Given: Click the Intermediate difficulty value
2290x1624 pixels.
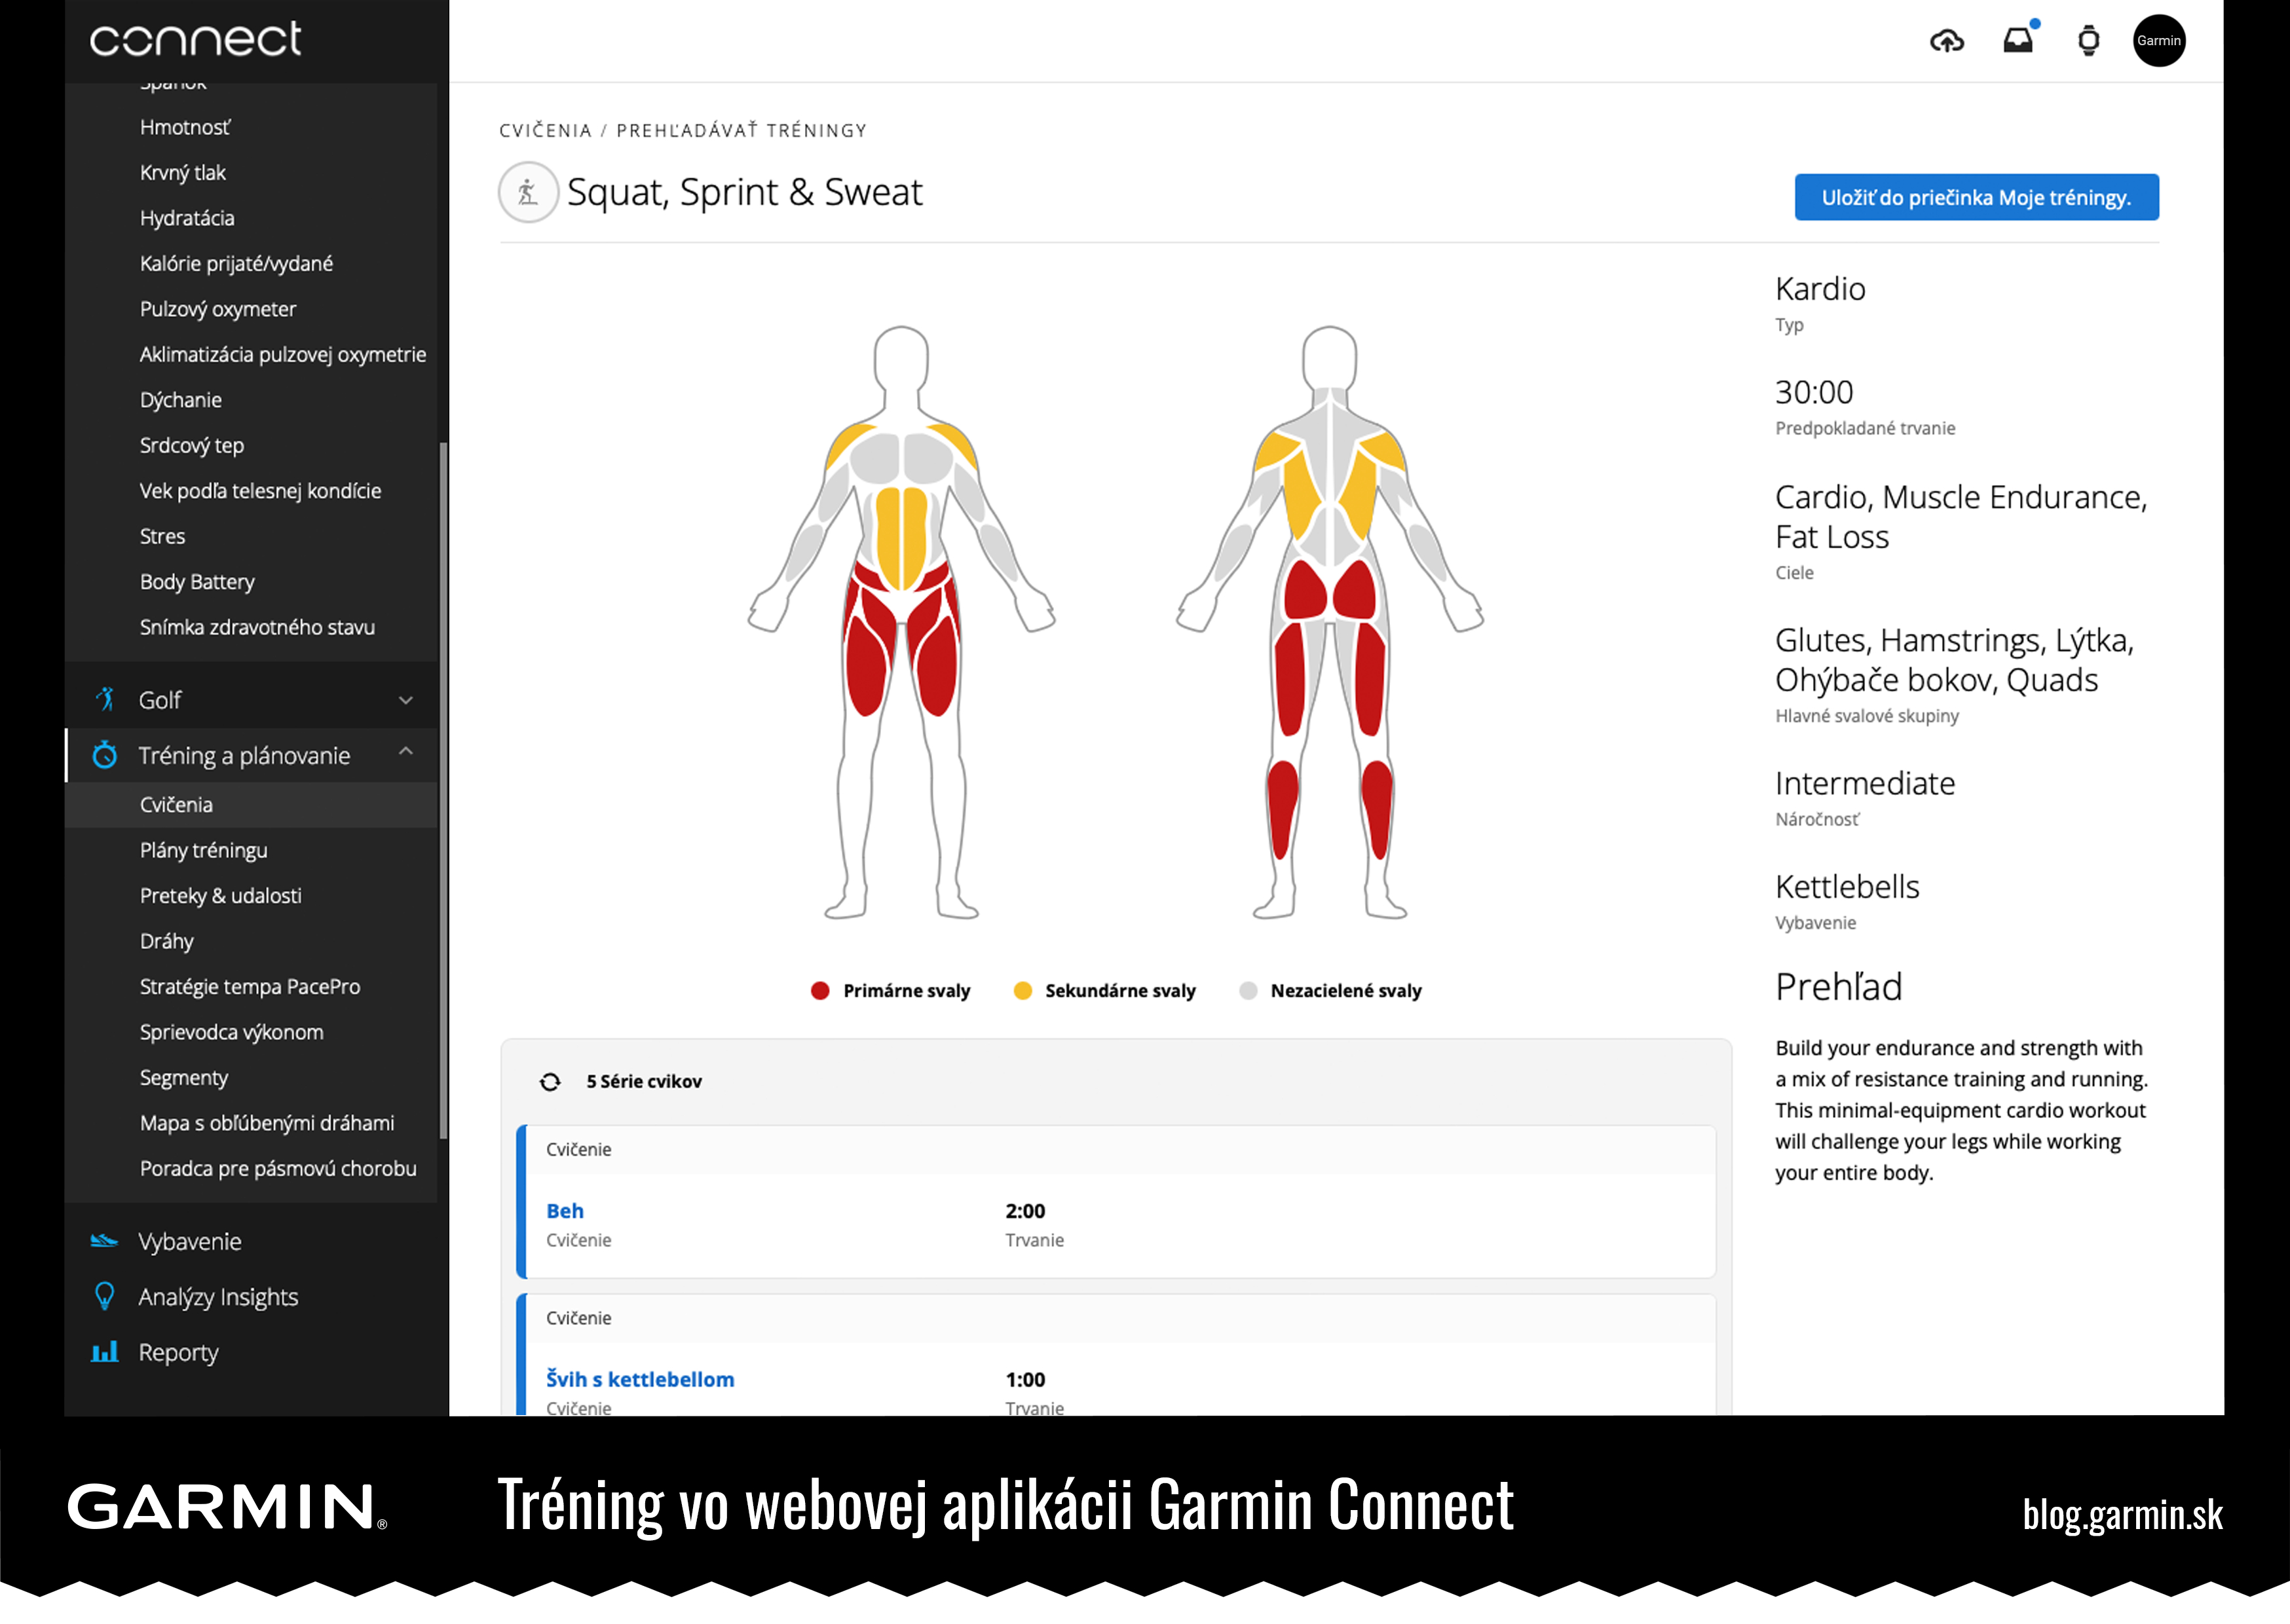Looking at the screenshot, I should (1865, 783).
